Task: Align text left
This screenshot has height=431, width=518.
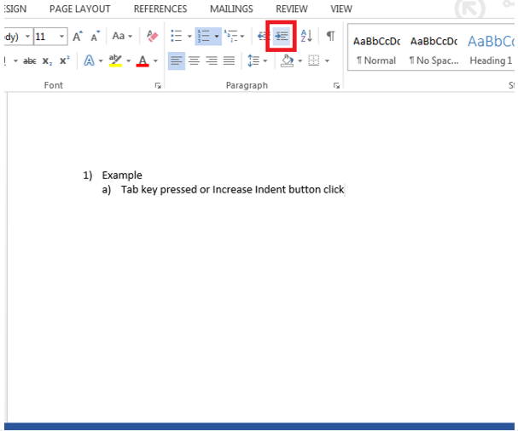Action: tap(177, 60)
